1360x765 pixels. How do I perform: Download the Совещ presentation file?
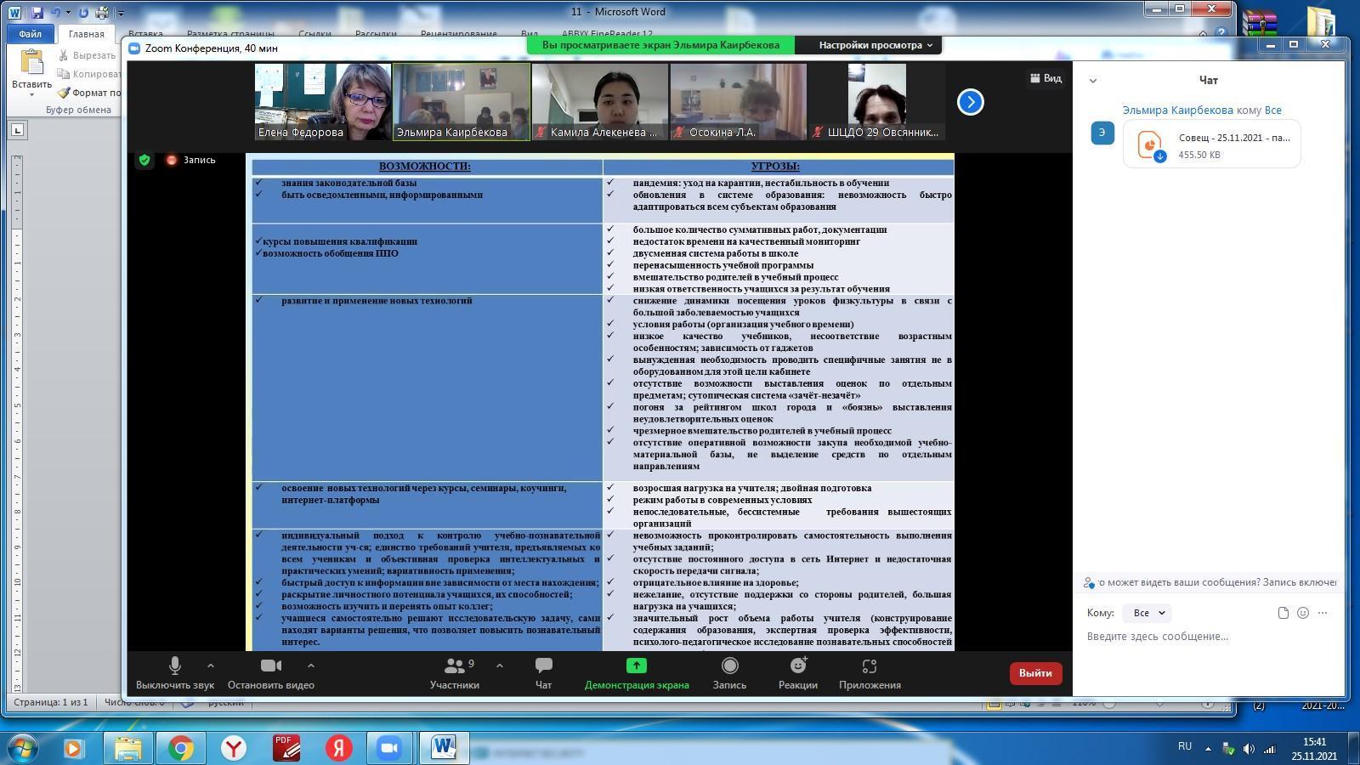pyautogui.click(x=1159, y=156)
